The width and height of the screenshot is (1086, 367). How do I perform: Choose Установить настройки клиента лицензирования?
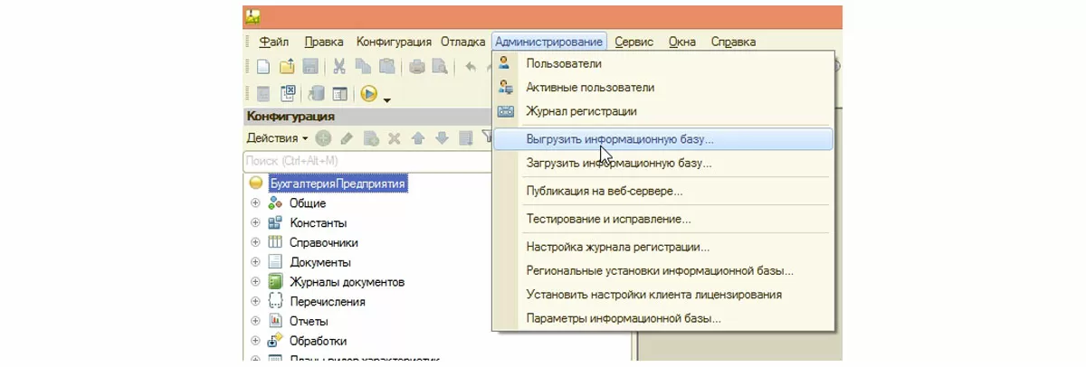[662, 294]
